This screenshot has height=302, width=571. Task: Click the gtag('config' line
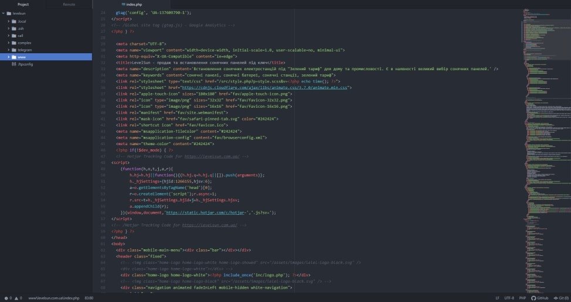(154, 12)
